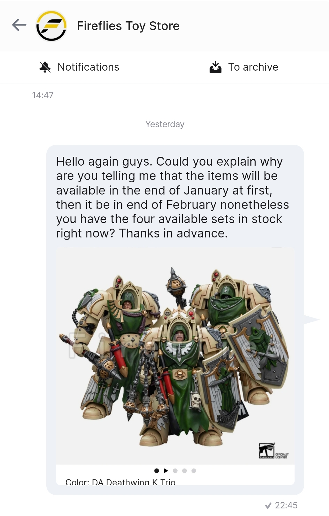Tap the 14:47 timestamp

coord(43,95)
